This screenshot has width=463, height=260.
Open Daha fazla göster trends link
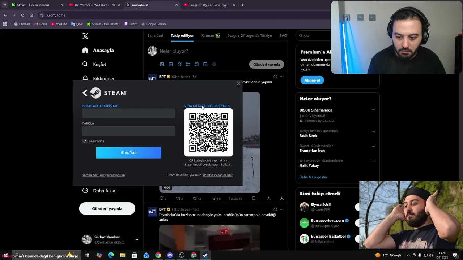313,177
